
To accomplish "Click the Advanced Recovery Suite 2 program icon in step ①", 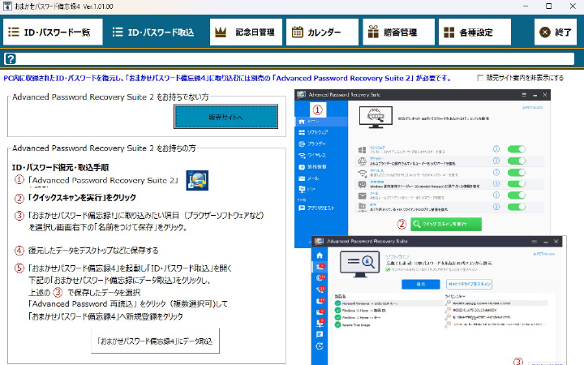I will click(x=197, y=180).
